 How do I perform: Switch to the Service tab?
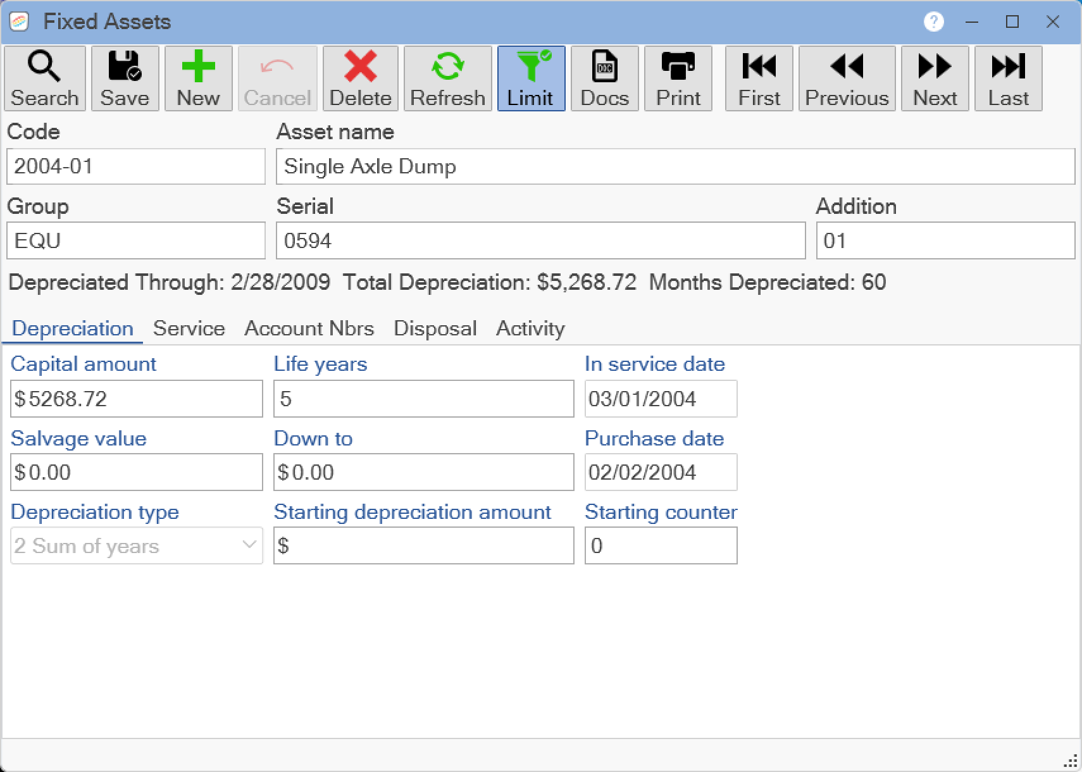click(x=189, y=328)
